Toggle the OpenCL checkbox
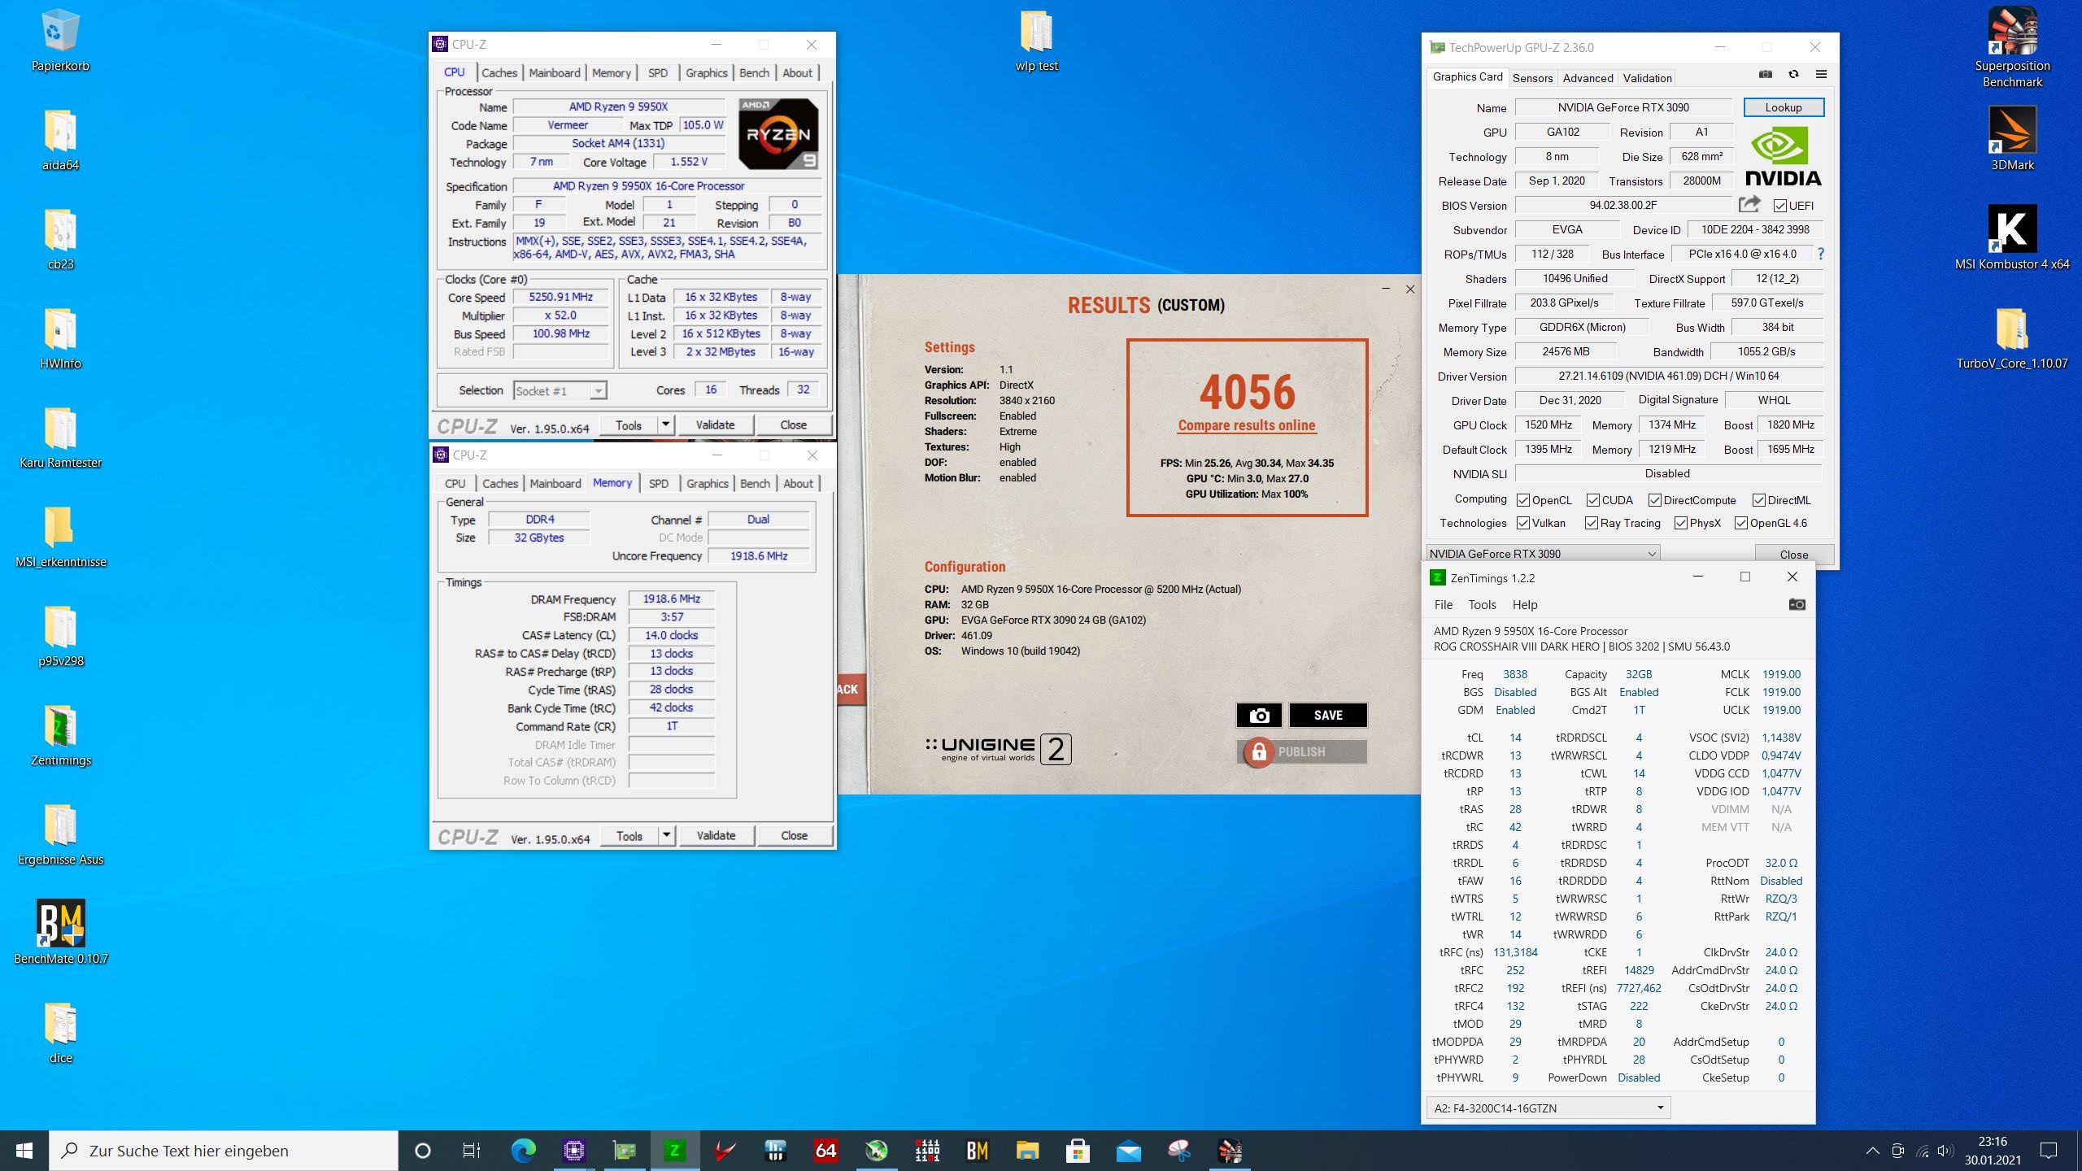Image resolution: width=2082 pixels, height=1171 pixels. click(1523, 500)
